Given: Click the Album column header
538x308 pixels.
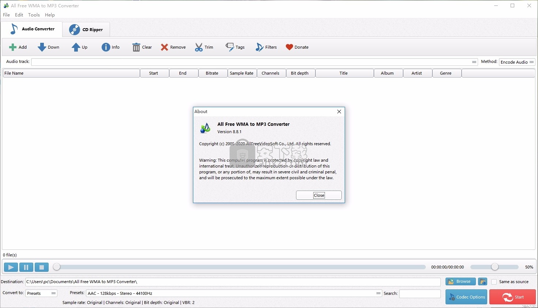Looking at the screenshot, I should click(x=389, y=73).
